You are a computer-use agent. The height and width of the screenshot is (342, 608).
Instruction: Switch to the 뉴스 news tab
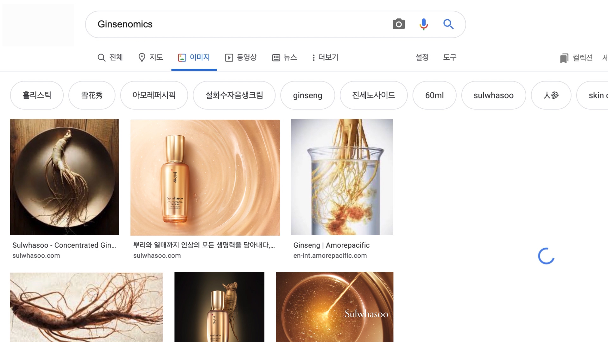click(284, 57)
